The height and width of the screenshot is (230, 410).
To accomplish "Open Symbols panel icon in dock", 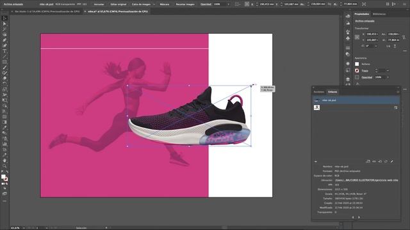I will [x=348, y=38].
